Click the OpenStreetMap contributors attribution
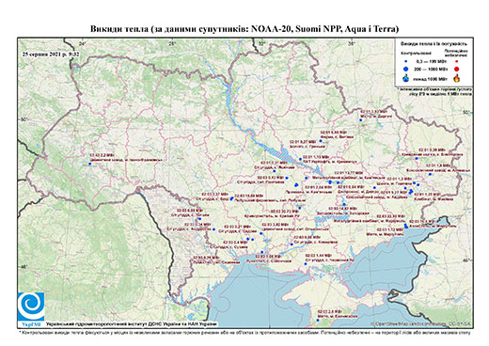This screenshot has width=489, height=346. (420, 323)
